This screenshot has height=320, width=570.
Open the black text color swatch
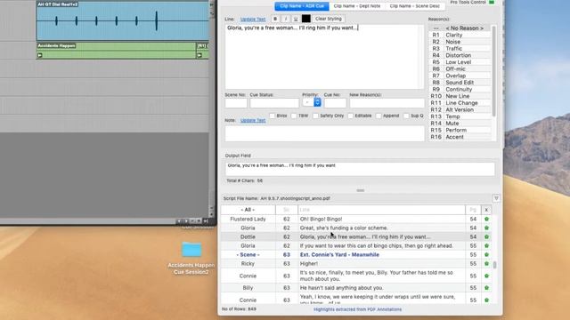(306, 19)
